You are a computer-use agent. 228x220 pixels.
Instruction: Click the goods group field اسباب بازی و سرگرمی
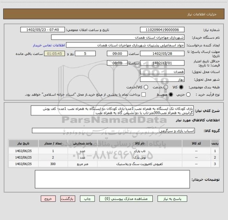113,131
